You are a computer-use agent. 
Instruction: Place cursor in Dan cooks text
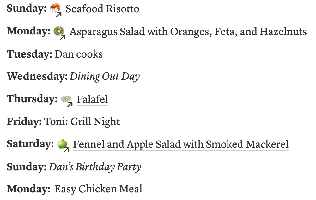tap(79, 54)
